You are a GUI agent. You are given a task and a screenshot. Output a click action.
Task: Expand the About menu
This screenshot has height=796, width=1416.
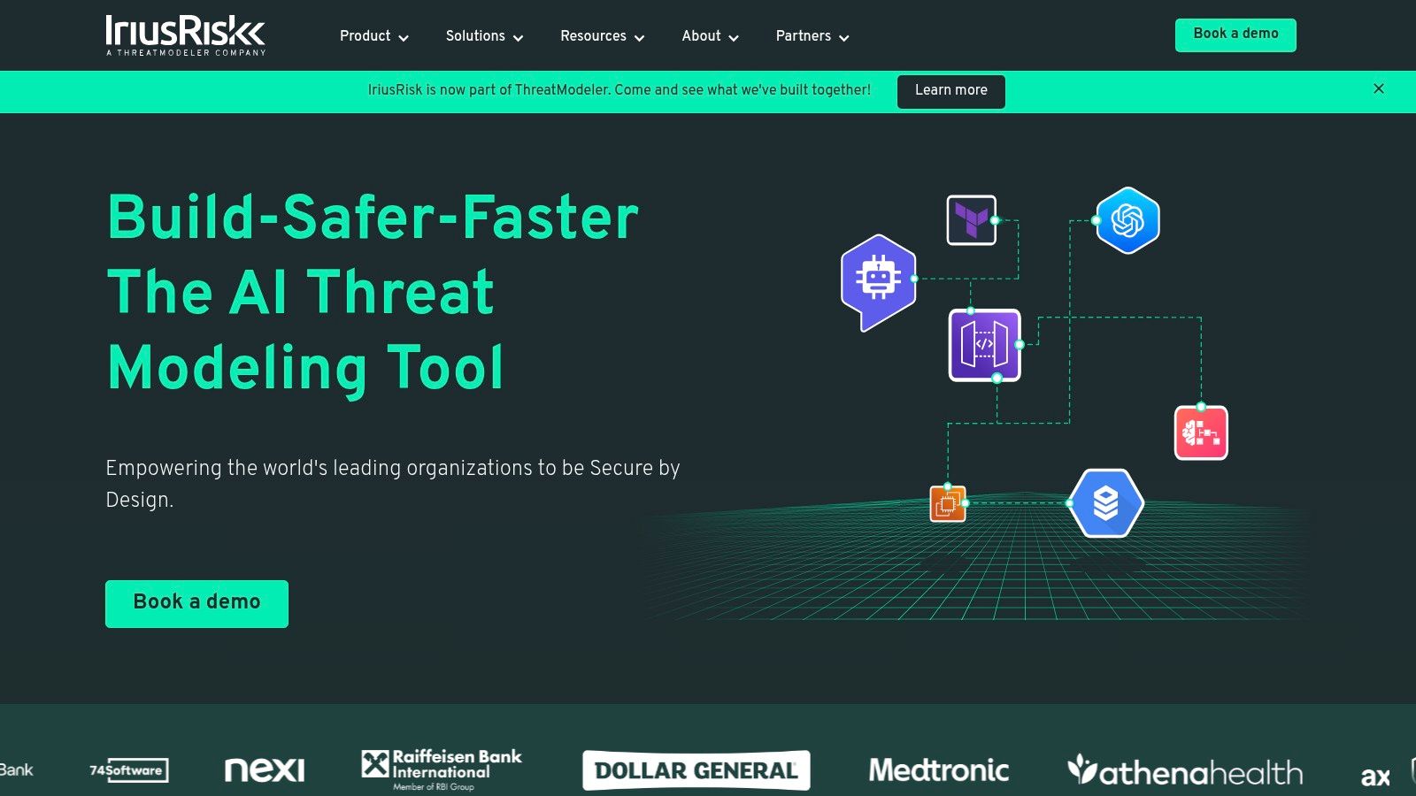coord(711,36)
